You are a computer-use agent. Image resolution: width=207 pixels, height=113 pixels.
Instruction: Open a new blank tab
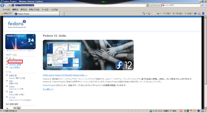(x=62, y=14)
